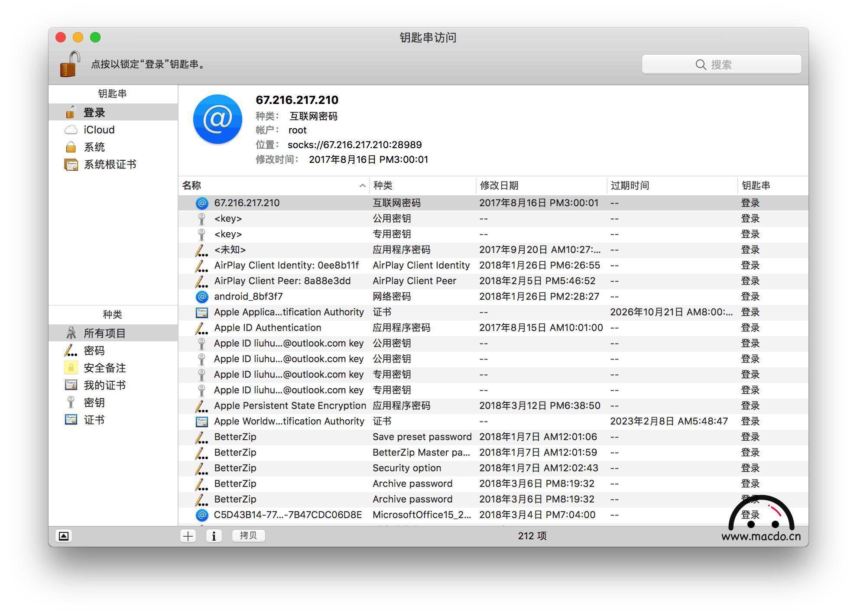The width and height of the screenshot is (857, 616).
Task: Open the info inspector button
Action: [x=214, y=536]
